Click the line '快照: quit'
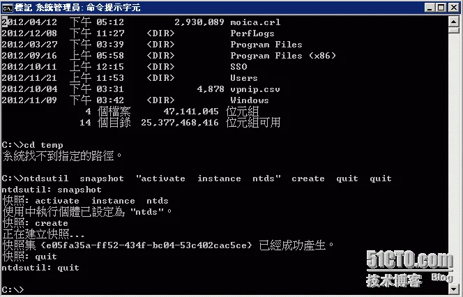 29,257
